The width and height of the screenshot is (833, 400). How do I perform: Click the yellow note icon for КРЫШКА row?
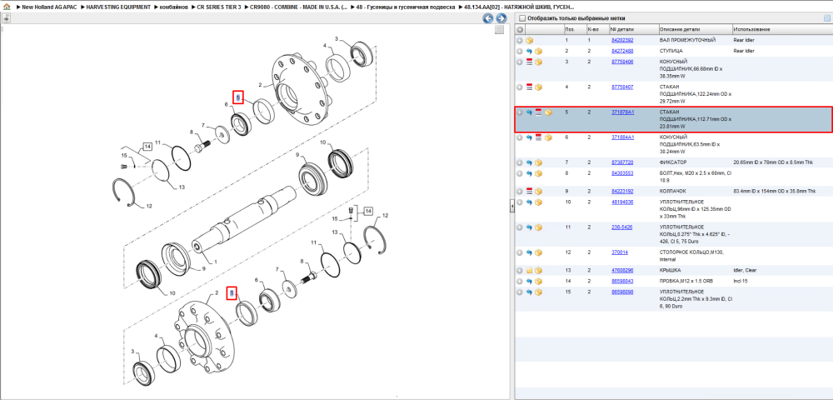click(529, 270)
